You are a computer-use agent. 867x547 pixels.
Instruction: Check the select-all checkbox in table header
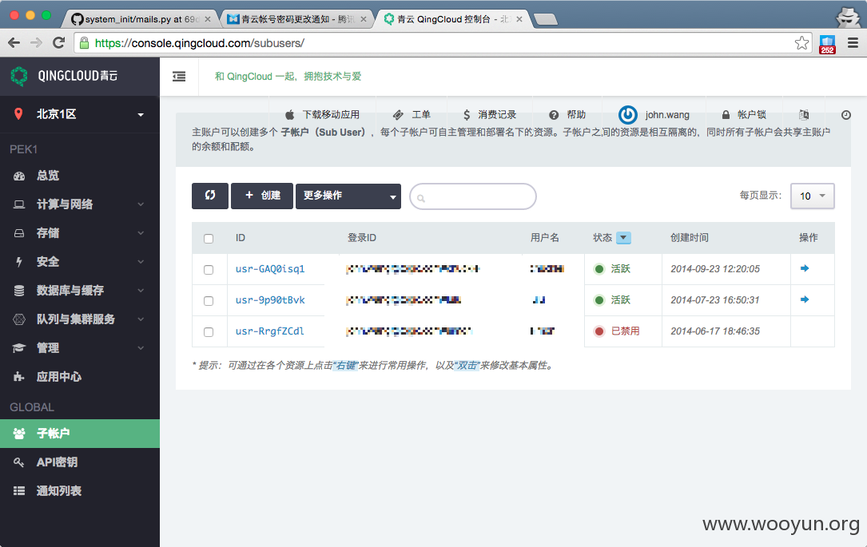click(x=209, y=239)
